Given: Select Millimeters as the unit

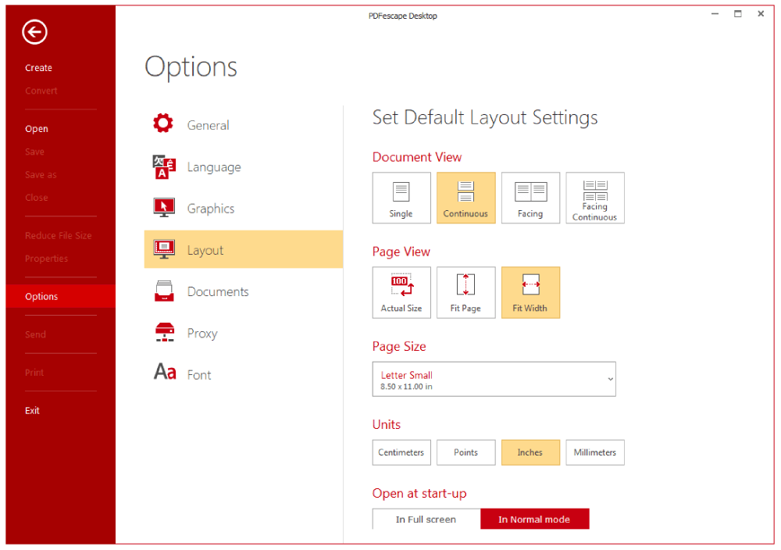Looking at the screenshot, I should tap(594, 452).
